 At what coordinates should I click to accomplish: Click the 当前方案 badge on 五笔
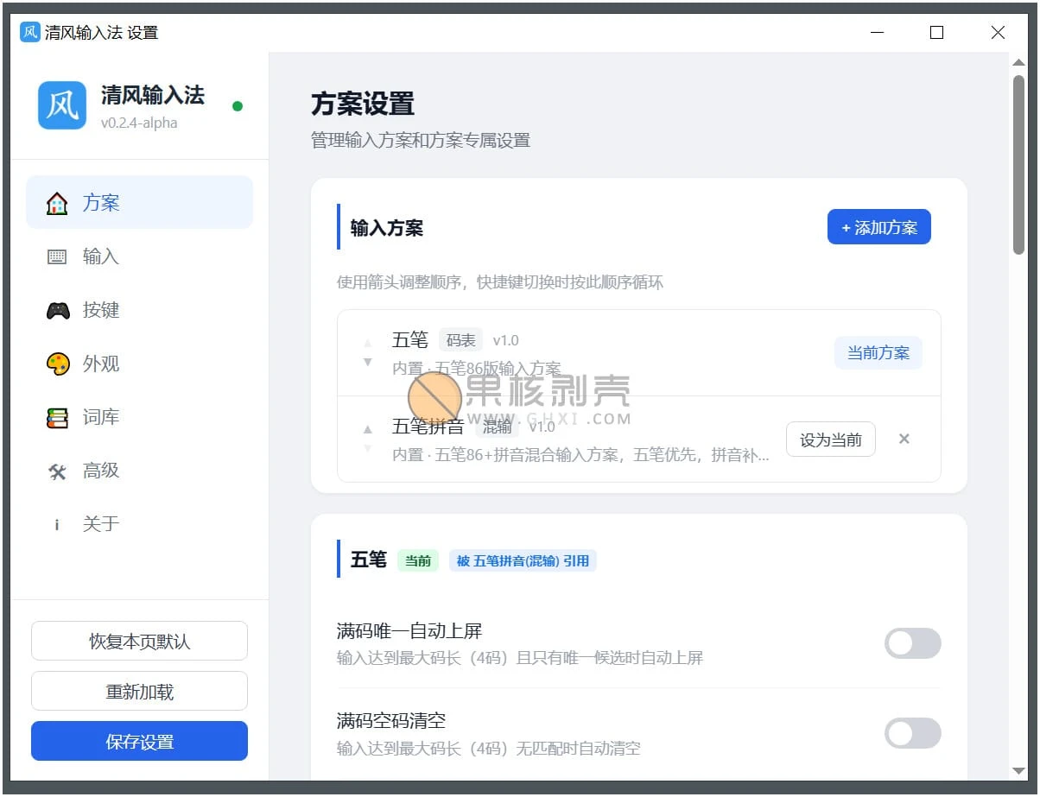[x=878, y=352]
